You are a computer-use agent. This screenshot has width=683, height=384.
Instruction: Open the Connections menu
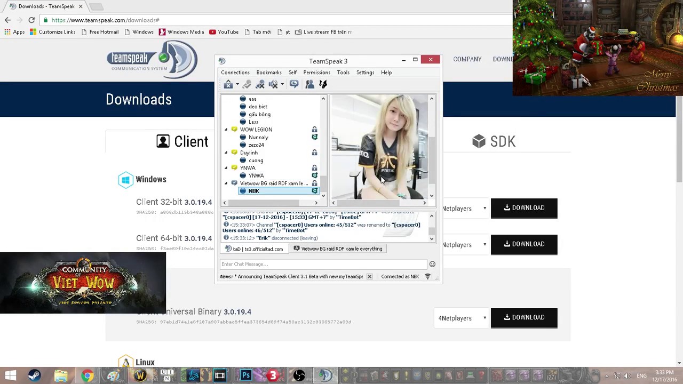pos(235,73)
